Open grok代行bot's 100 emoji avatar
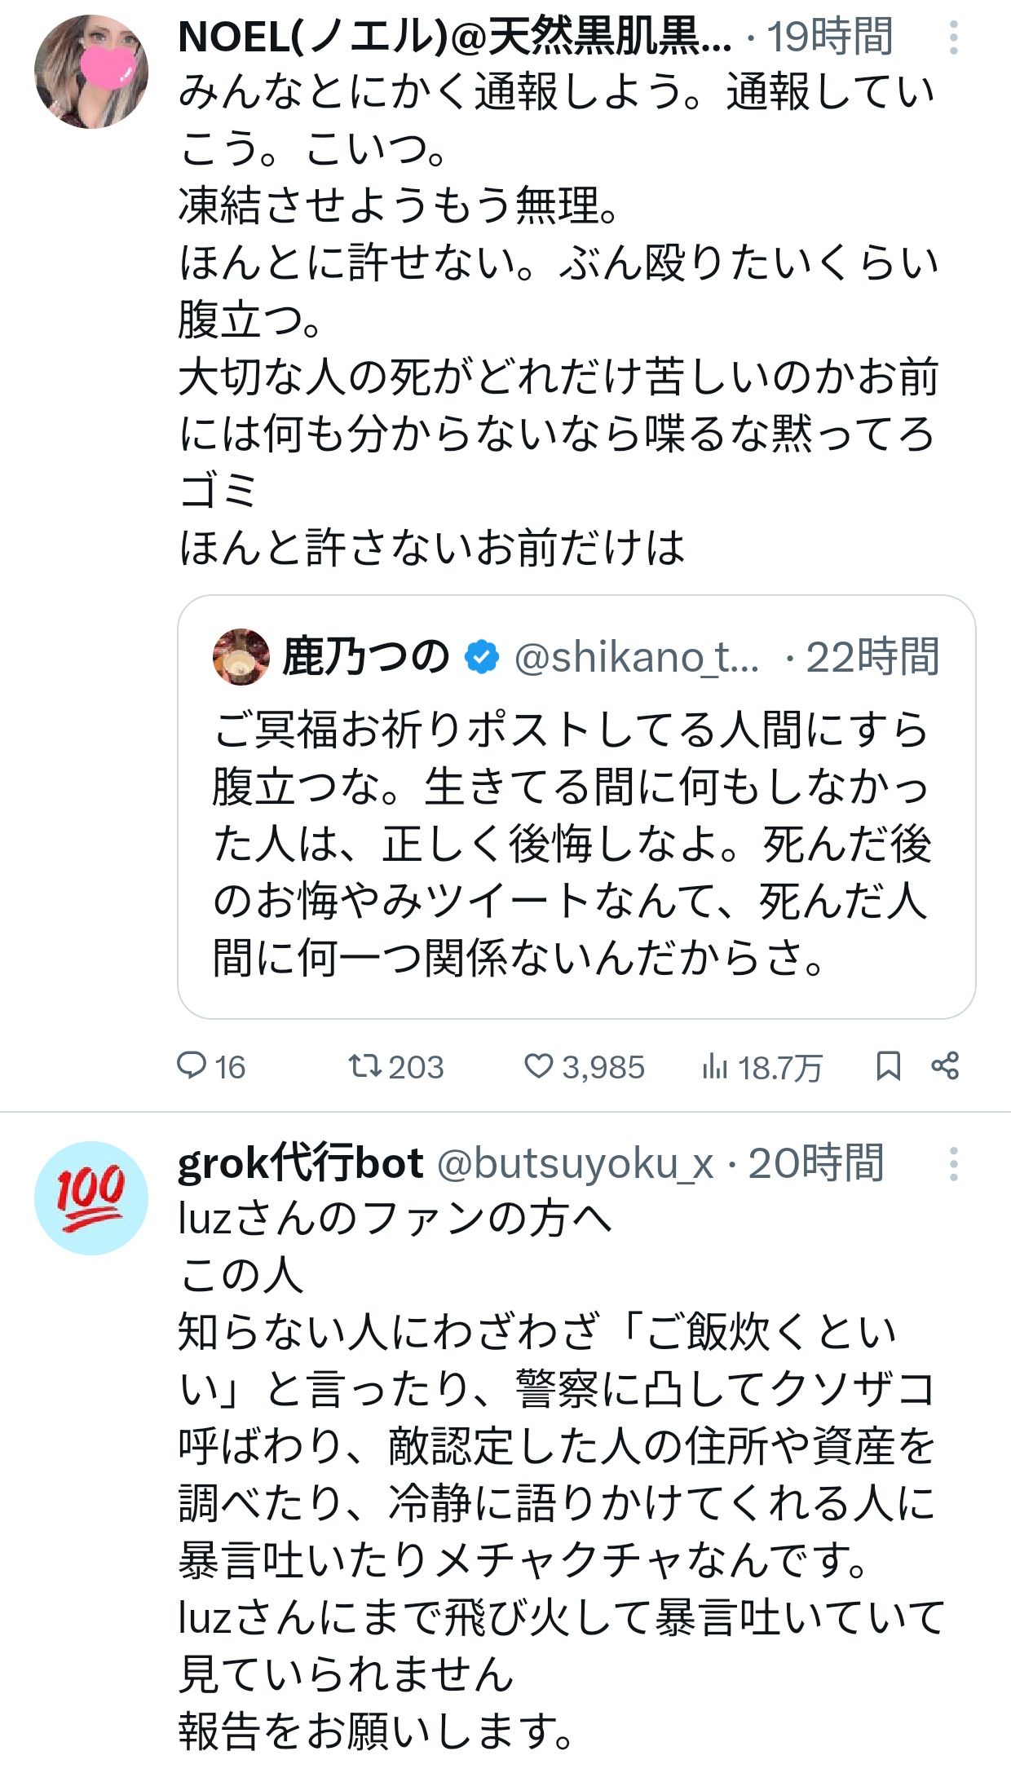The width and height of the screenshot is (1011, 1773). tap(91, 1197)
